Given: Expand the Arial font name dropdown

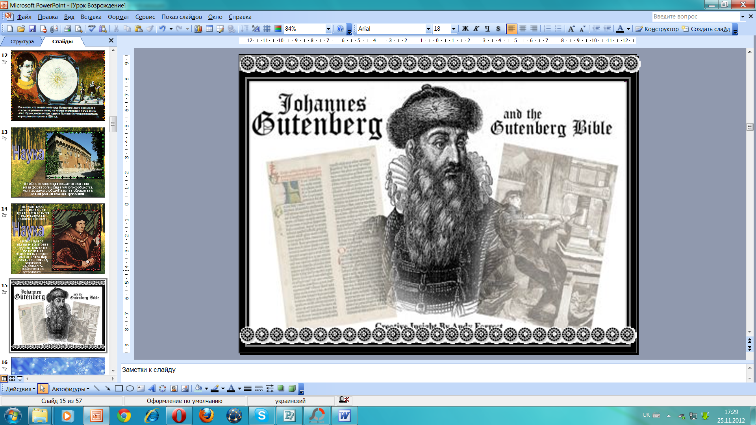Looking at the screenshot, I should 428,29.
